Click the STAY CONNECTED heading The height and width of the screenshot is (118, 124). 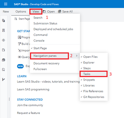(x=30, y=99)
